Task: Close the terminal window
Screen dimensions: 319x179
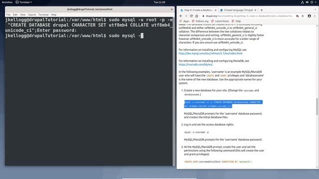Action: click(171, 9)
